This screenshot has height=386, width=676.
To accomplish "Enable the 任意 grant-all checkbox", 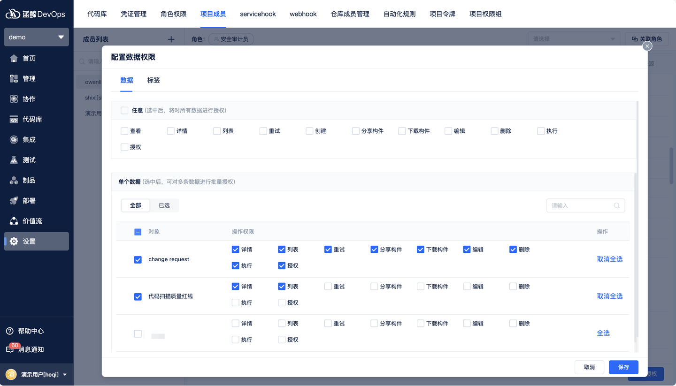I will 124,110.
